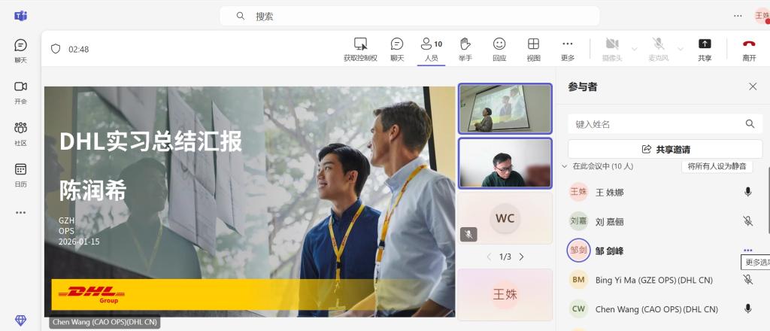Open the 聊天 chat in meeting toolbar
Screen dimensions: 770x331
coord(396,44)
